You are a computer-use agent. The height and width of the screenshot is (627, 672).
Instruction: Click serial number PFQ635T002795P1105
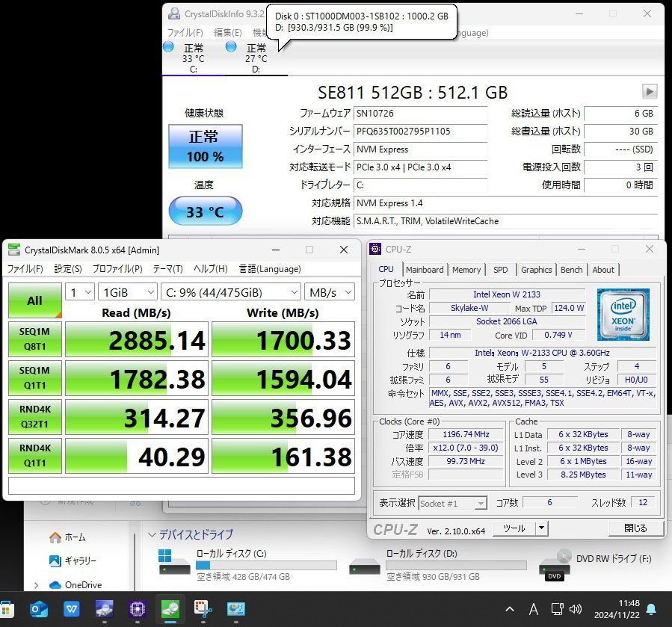pyautogui.click(x=420, y=132)
